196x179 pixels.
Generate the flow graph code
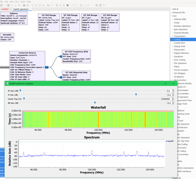60,5
